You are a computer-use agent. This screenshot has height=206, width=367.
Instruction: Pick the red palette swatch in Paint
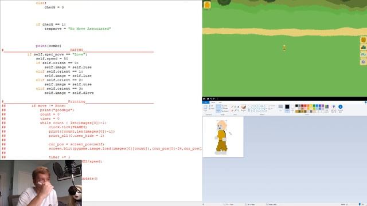[x=305, y=106]
